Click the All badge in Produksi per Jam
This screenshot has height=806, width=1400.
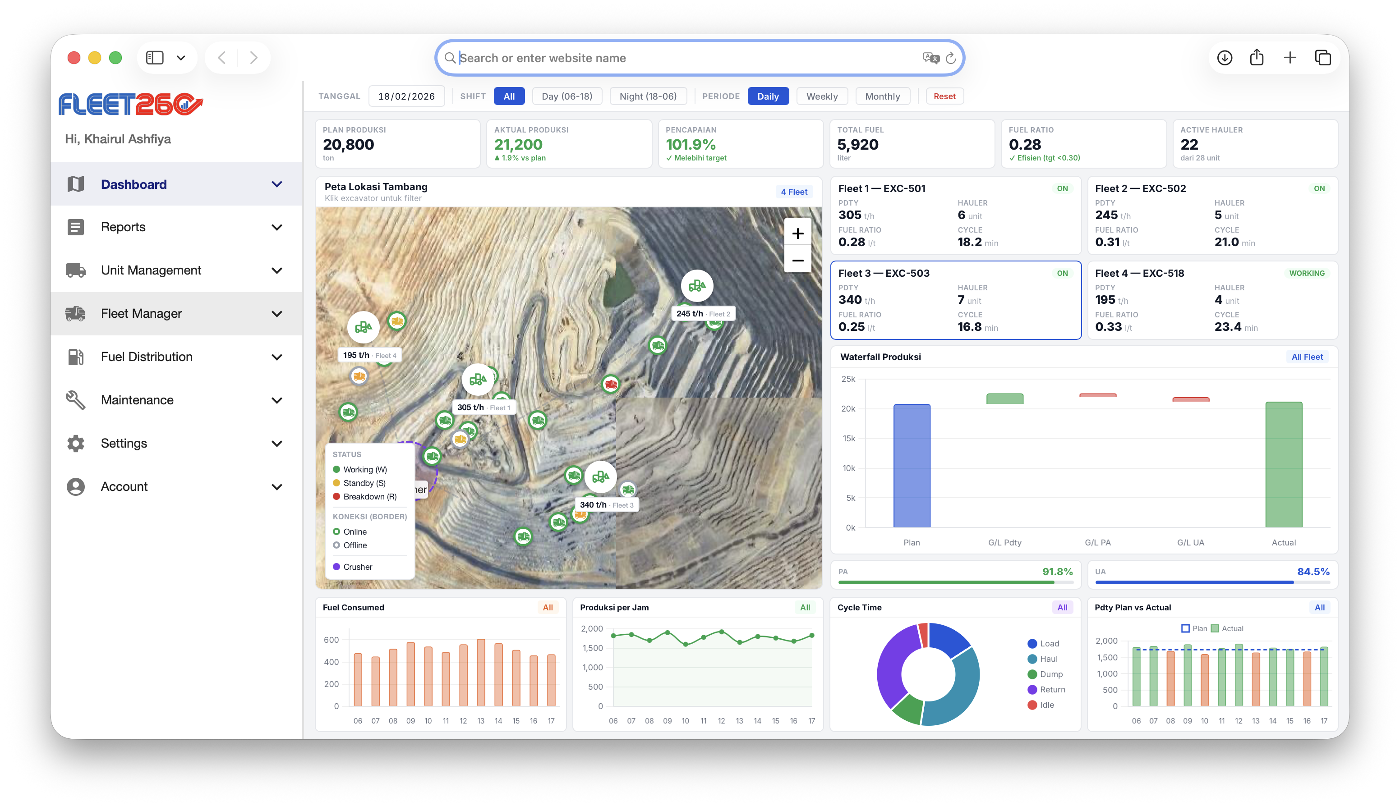pyautogui.click(x=805, y=607)
